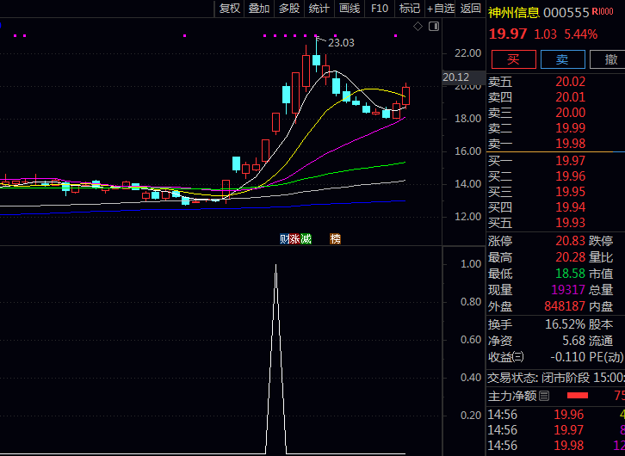625x456 pixels.
Task: Click the last red candlestick on chart
Action: pyautogui.click(x=405, y=96)
